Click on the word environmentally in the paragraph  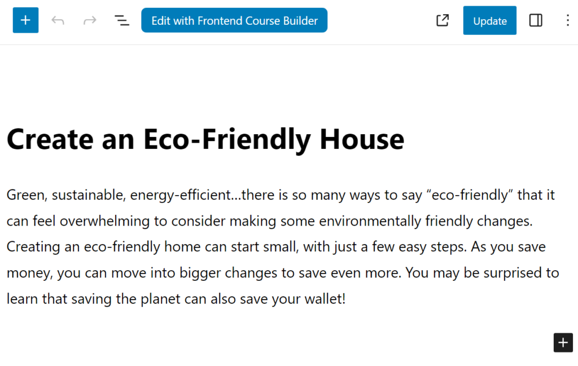(370, 221)
